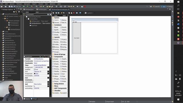
Task: Select the GridLayout palette entry
Action: pyautogui.click(x=64, y=42)
